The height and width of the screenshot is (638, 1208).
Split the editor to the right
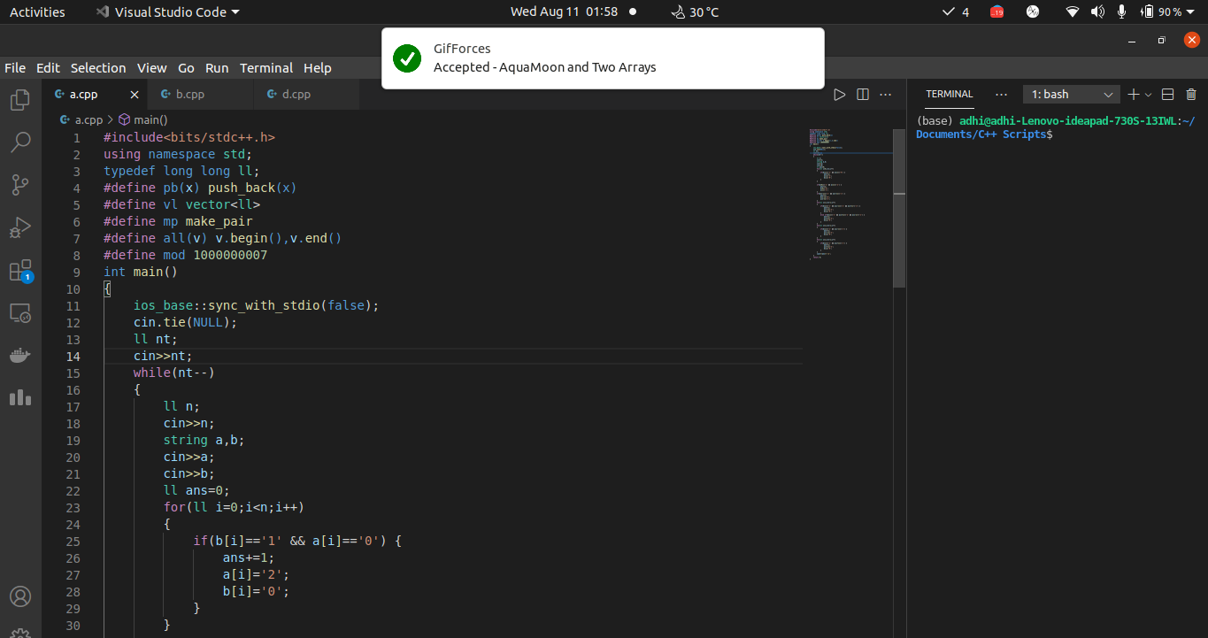coord(863,95)
